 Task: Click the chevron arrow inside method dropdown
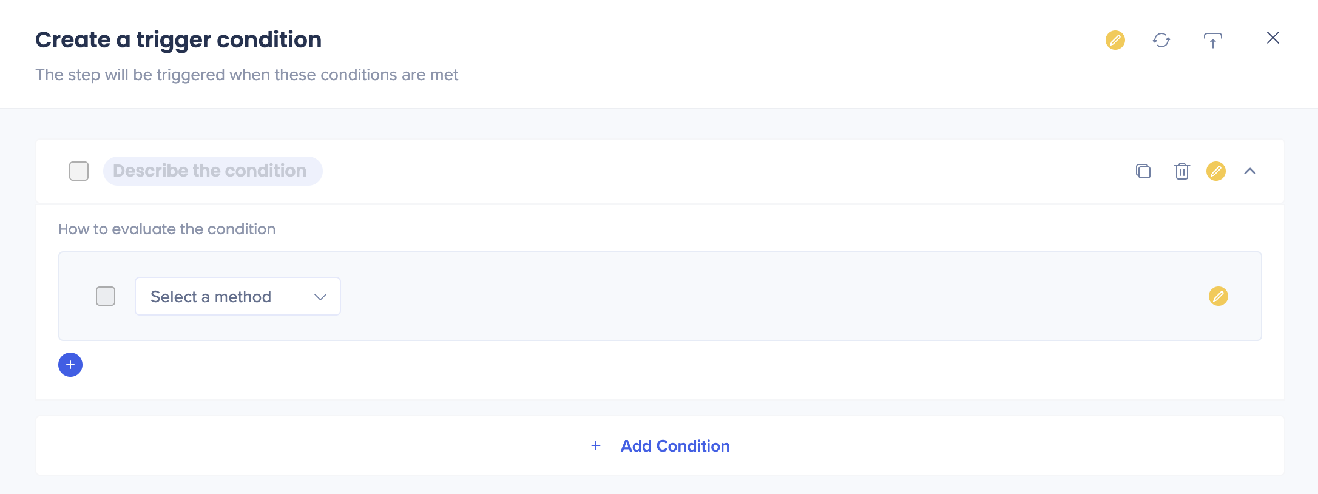(x=320, y=297)
